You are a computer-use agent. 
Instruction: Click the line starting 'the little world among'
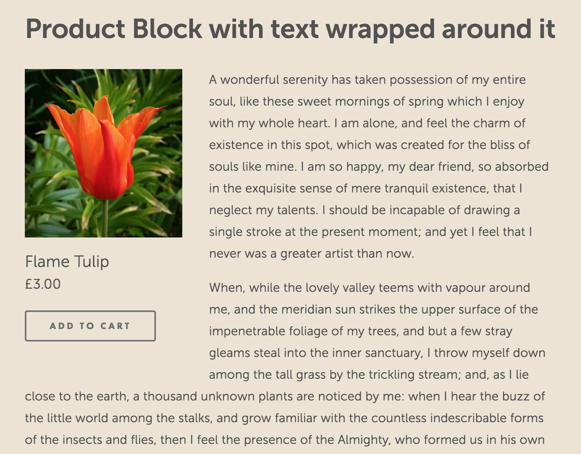pos(284,418)
